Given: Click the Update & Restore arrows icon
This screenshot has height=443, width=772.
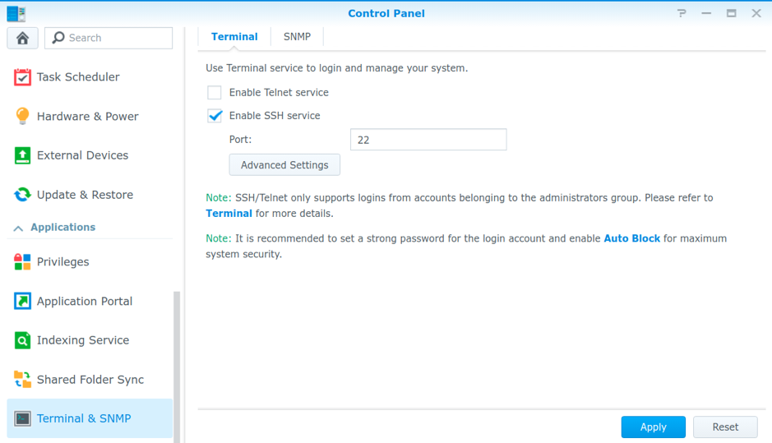Looking at the screenshot, I should (22, 195).
